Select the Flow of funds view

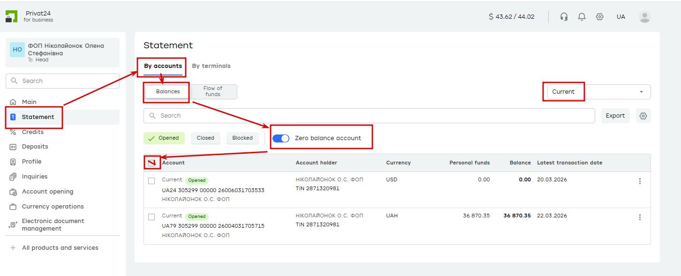coord(213,91)
